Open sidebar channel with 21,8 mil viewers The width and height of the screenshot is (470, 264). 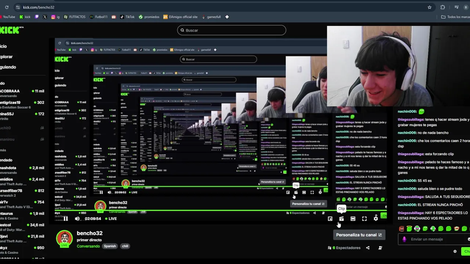coord(22,239)
